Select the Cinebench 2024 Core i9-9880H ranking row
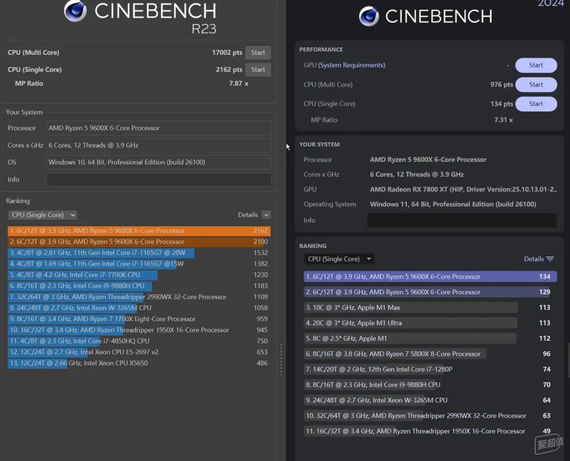Image resolution: width=570 pixels, height=461 pixels. tap(431, 385)
